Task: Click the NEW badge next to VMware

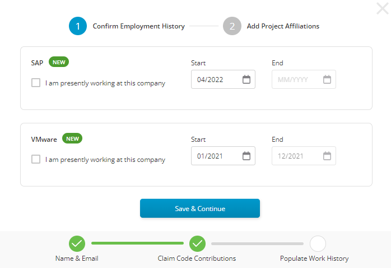Action: (72, 138)
